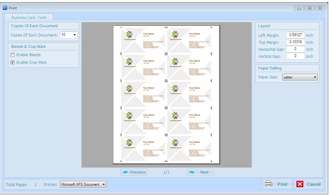Click the Cancel button label
Viewport: 330px width, 195px height.
point(314,184)
